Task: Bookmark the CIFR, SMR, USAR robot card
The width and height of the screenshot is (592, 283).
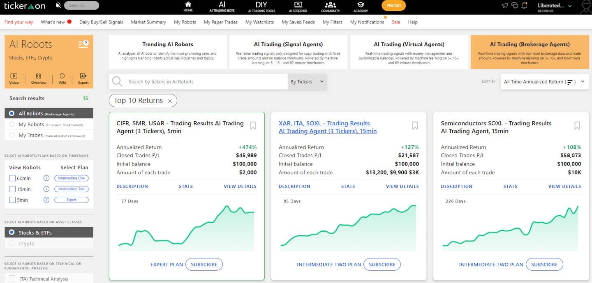Action: click(x=253, y=126)
